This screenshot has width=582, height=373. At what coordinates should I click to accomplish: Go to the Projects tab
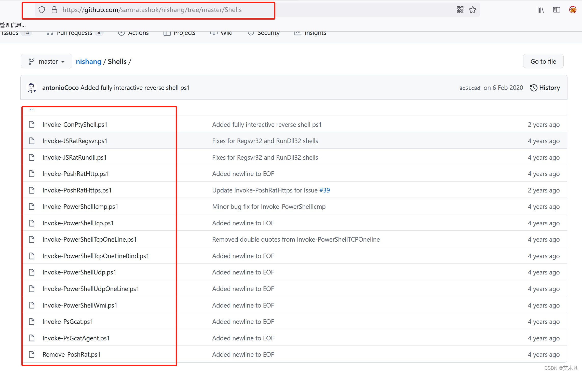180,33
